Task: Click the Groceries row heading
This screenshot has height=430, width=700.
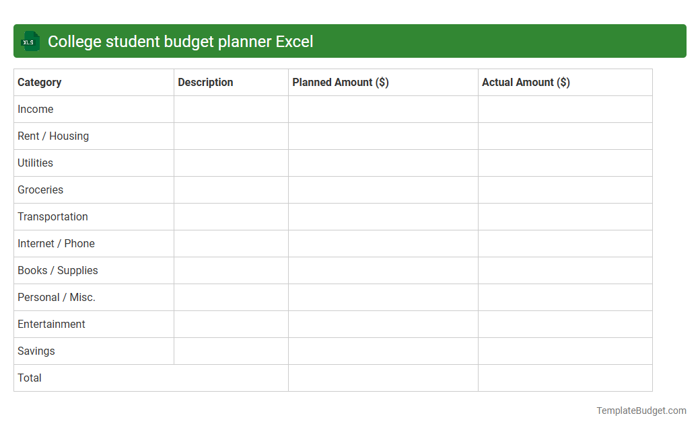Action: (40, 189)
